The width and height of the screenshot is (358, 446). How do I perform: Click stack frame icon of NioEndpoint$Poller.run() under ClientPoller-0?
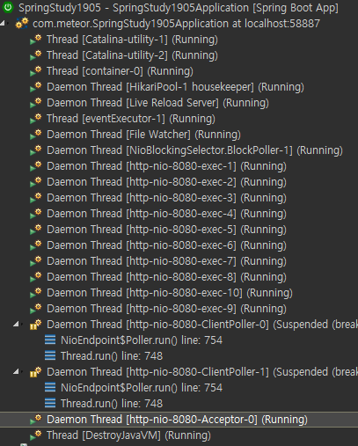point(50,340)
